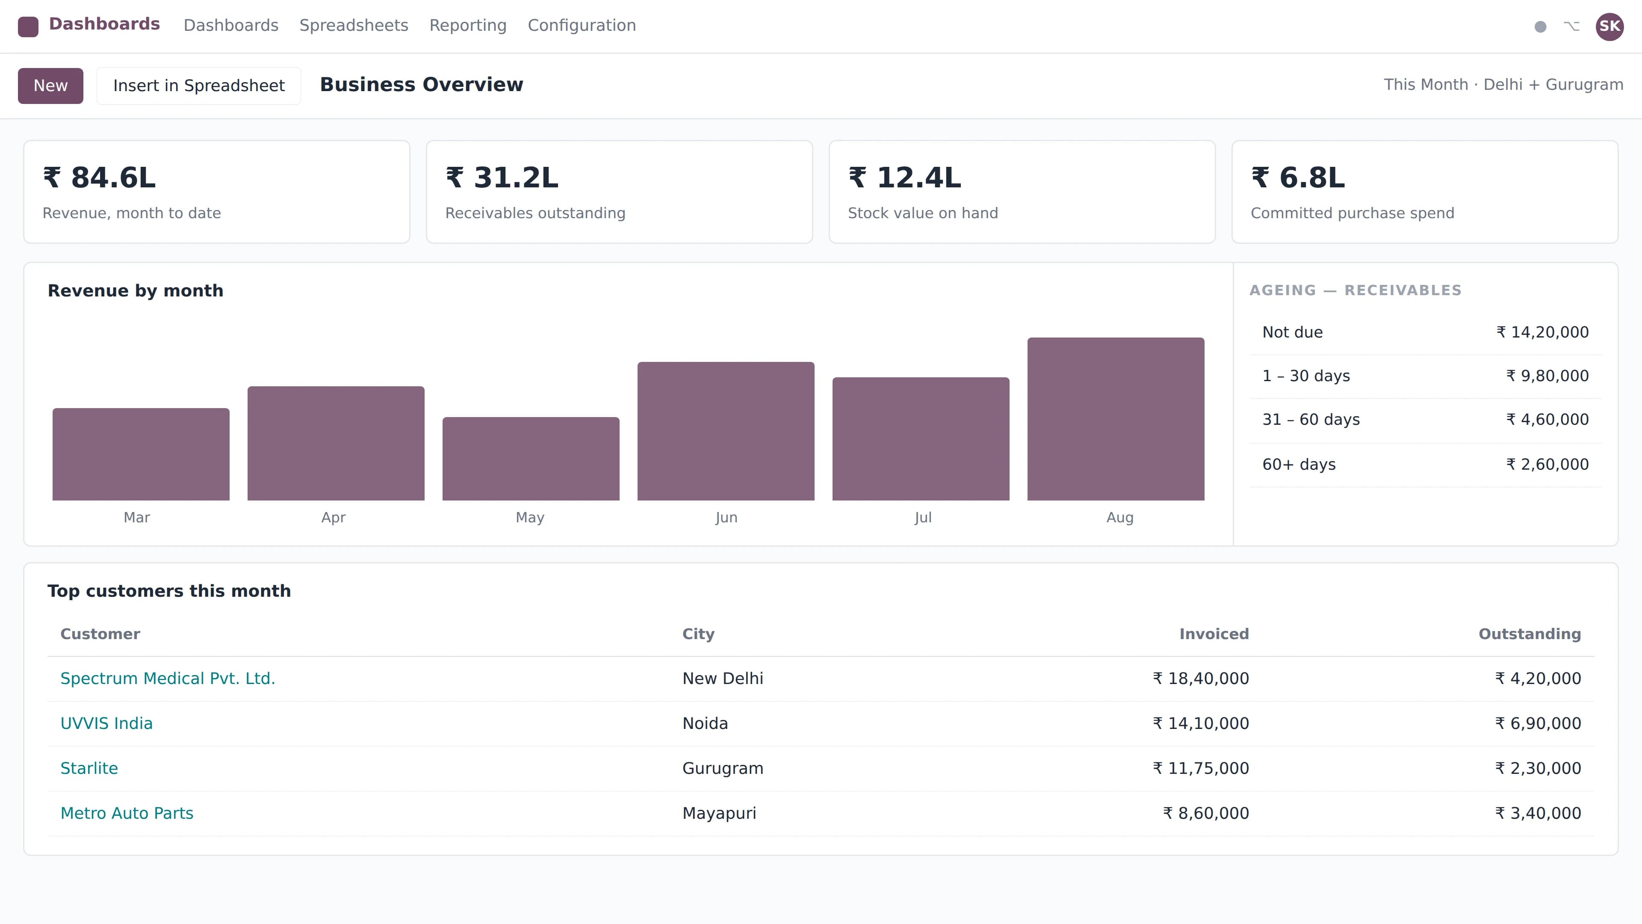This screenshot has width=1642, height=924.
Task: Click outstanding amount ₹ 6,90,000
Action: pos(1538,724)
